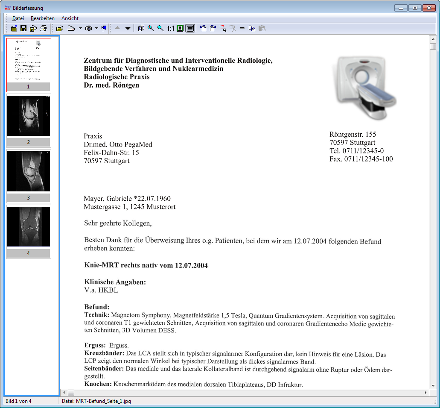Open file with yellow folder icon
Viewport: 440px width, 408px height.
coord(59,29)
